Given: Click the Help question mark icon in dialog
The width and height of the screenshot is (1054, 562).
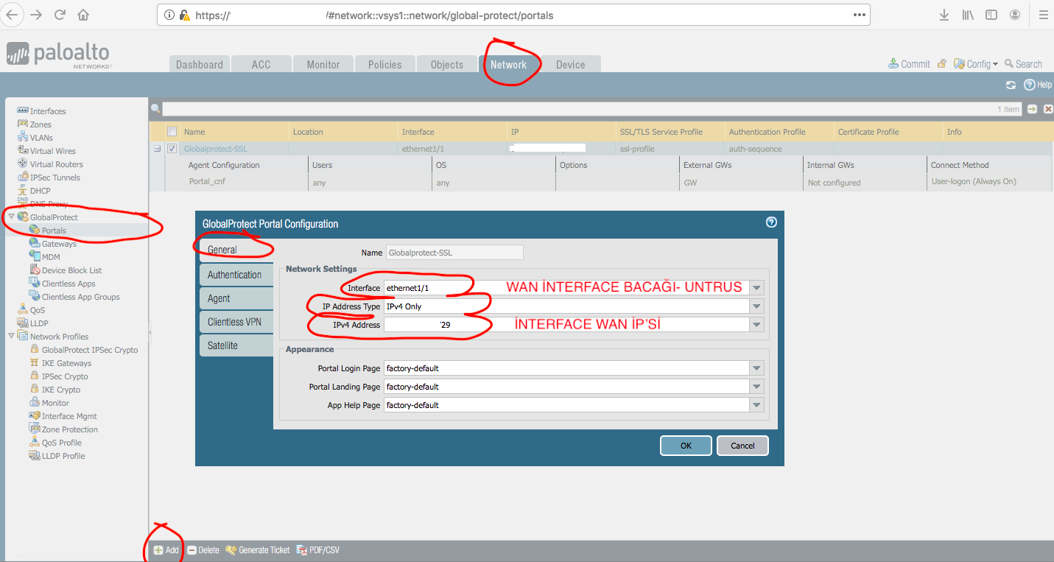Looking at the screenshot, I should pyautogui.click(x=771, y=222).
